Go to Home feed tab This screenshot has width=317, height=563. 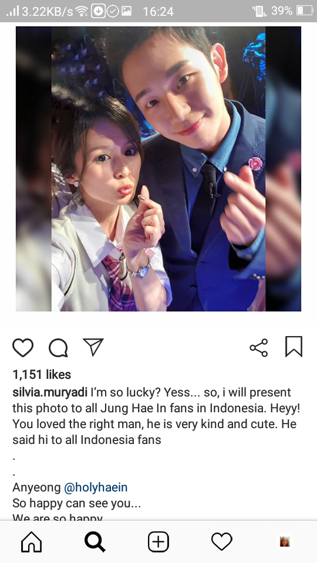coord(32,541)
